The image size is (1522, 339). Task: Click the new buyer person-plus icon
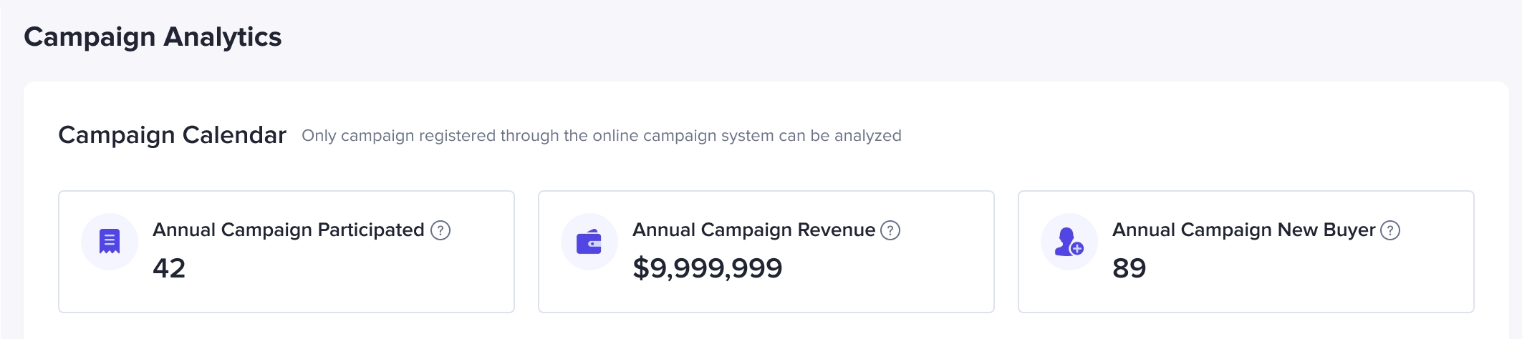coord(1069,242)
